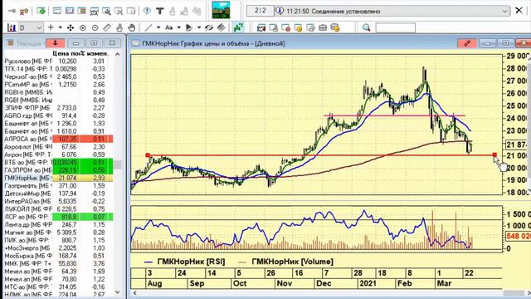Click the right red handle of horizontal line

click(494, 155)
